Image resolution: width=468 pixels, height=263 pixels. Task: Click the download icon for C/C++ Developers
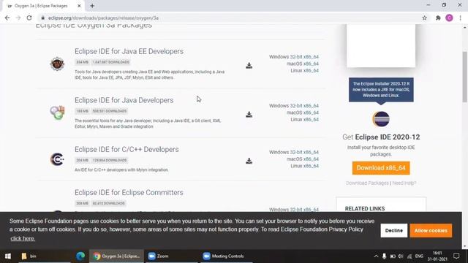click(249, 161)
